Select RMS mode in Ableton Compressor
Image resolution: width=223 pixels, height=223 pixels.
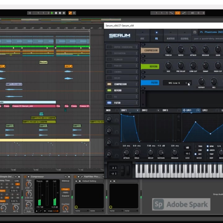point(65,193)
